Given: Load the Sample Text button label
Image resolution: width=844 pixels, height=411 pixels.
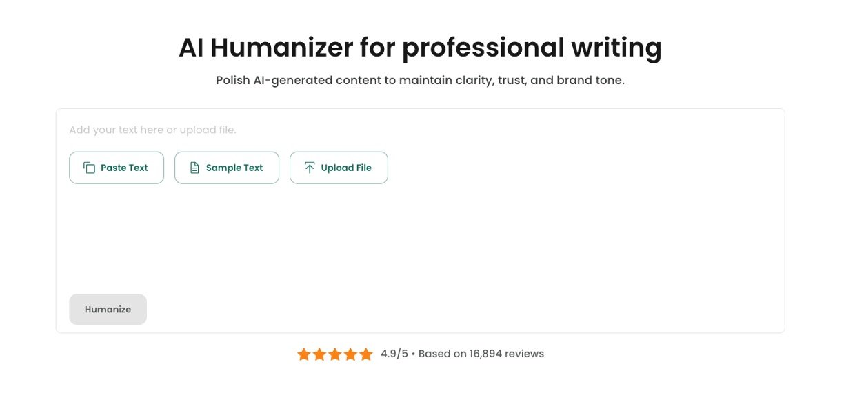Looking at the screenshot, I should (x=234, y=168).
